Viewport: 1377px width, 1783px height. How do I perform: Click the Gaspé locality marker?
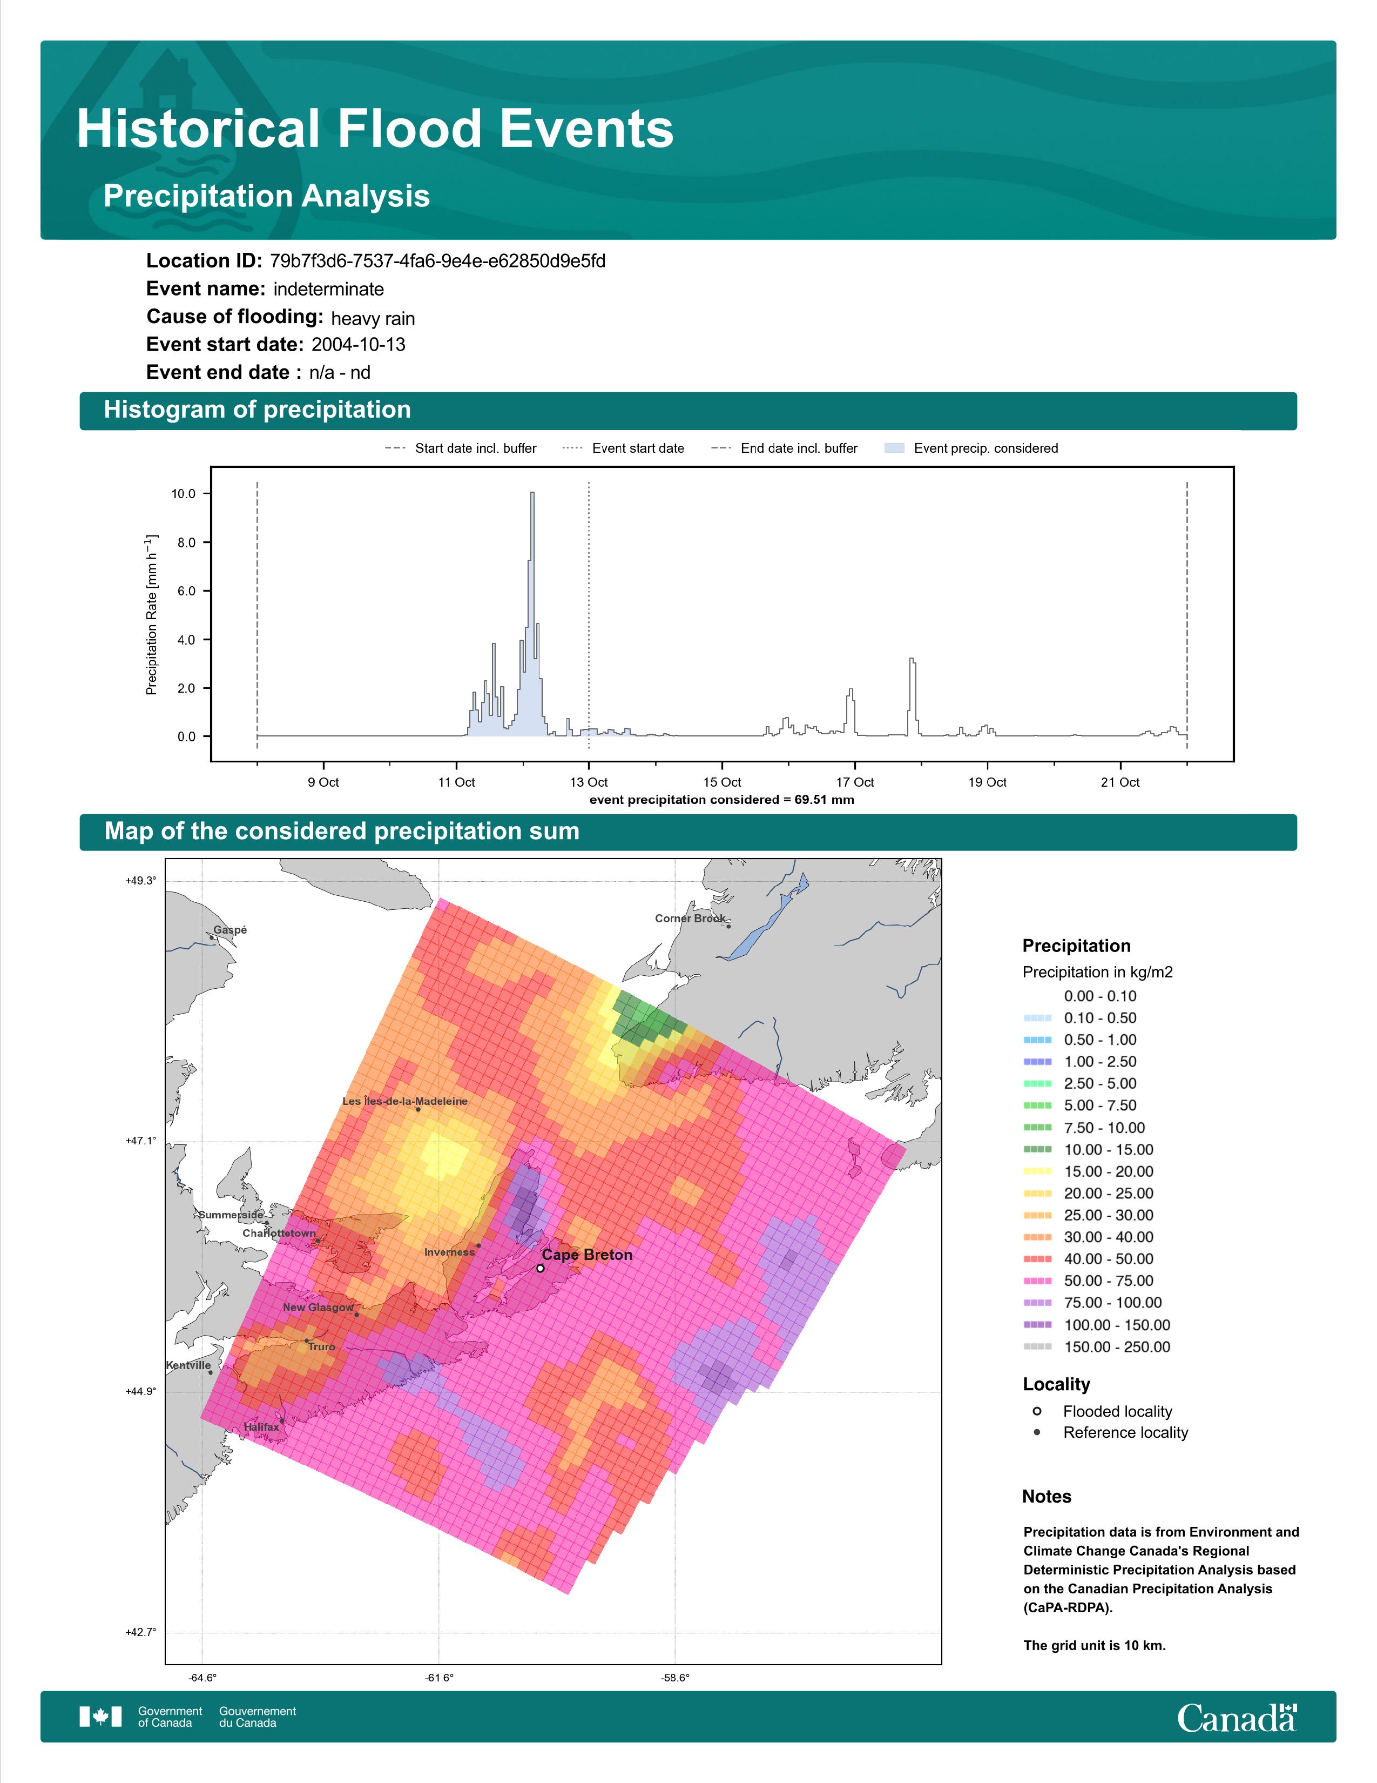tap(211, 937)
